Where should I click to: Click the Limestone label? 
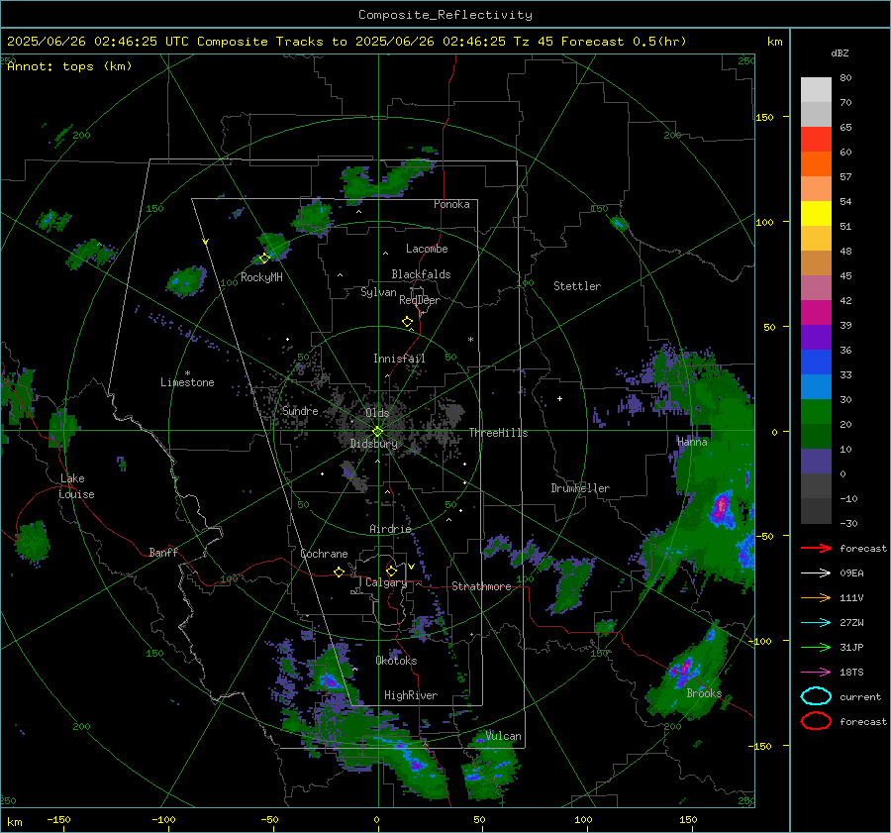187,382
